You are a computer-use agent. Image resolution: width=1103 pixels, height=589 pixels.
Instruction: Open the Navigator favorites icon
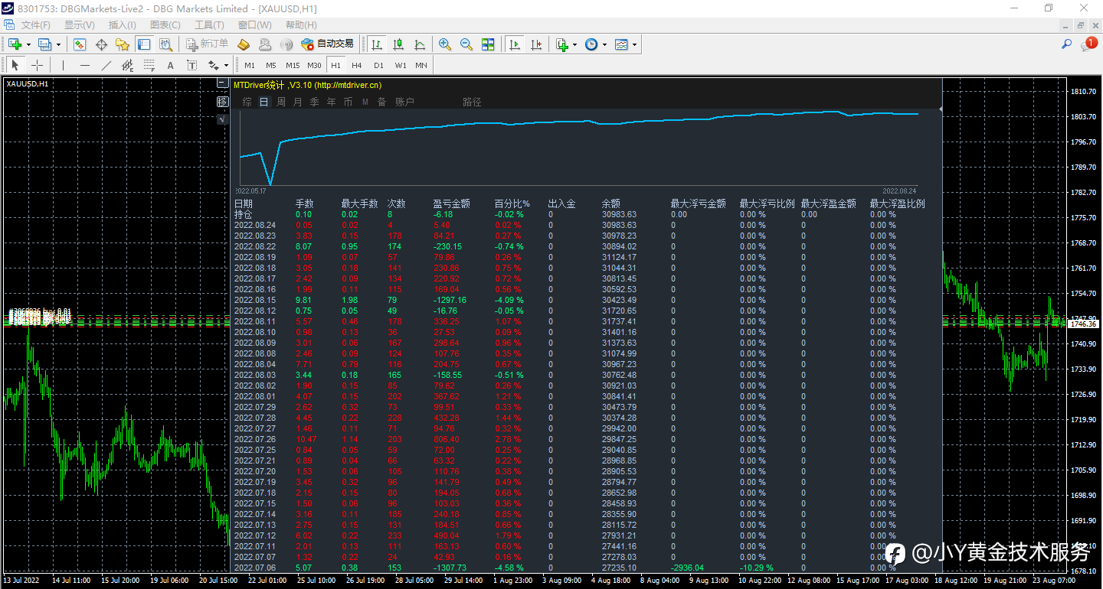point(122,44)
